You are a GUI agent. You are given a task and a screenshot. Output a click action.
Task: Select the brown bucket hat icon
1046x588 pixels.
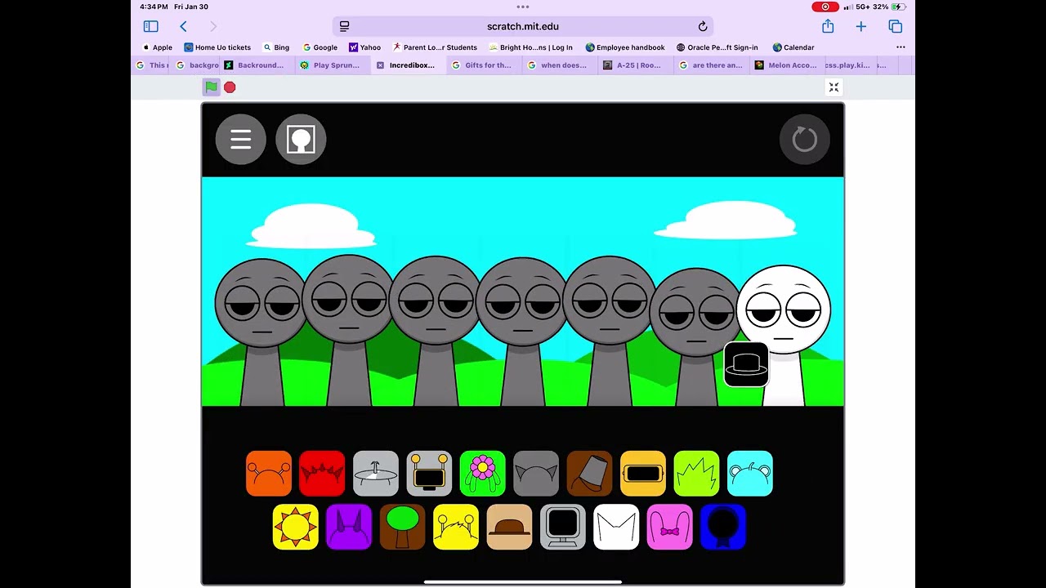click(x=590, y=474)
